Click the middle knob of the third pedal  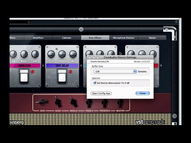click(x=100, y=53)
